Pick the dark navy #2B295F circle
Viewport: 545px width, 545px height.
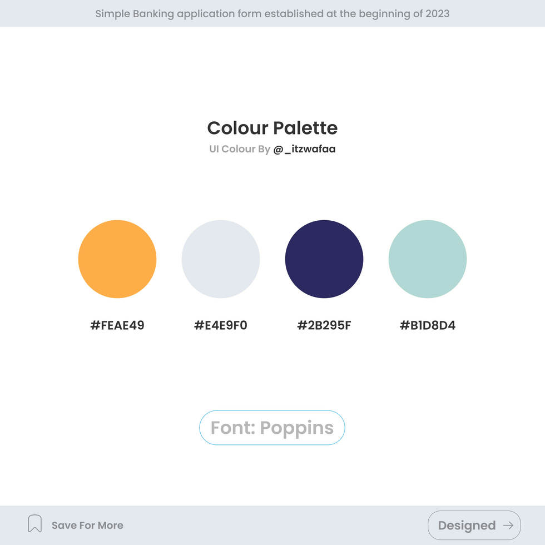point(324,259)
